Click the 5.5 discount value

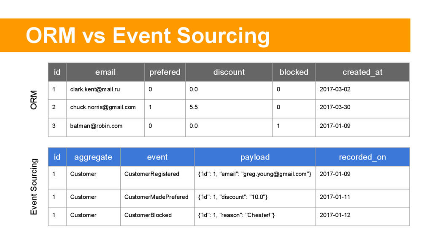pyautogui.click(x=193, y=107)
